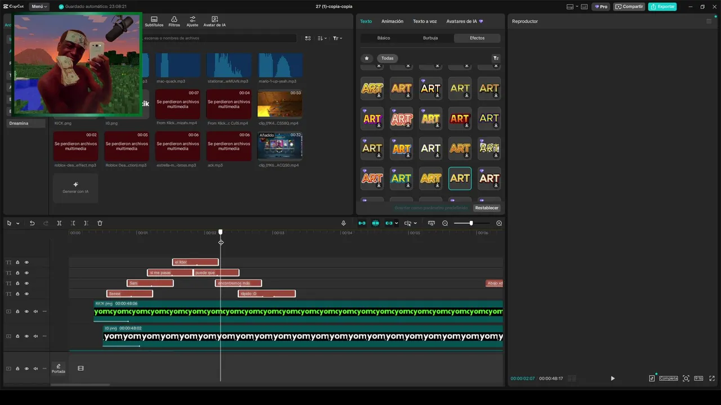Open the Subtítulos panel
This screenshot has width=721, height=405.
[154, 21]
